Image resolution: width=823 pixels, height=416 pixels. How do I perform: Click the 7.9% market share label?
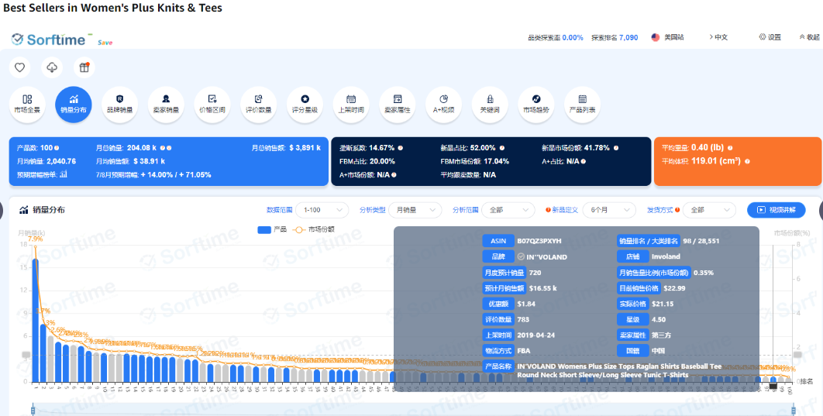35,239
